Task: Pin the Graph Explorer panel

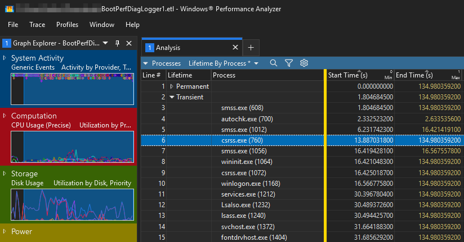Action: 117,43
